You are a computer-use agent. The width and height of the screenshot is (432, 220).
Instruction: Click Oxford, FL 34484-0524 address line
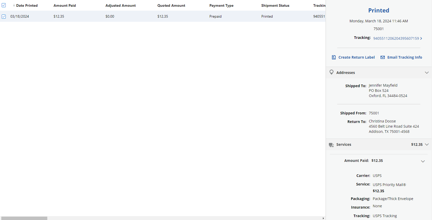point(388,96)
